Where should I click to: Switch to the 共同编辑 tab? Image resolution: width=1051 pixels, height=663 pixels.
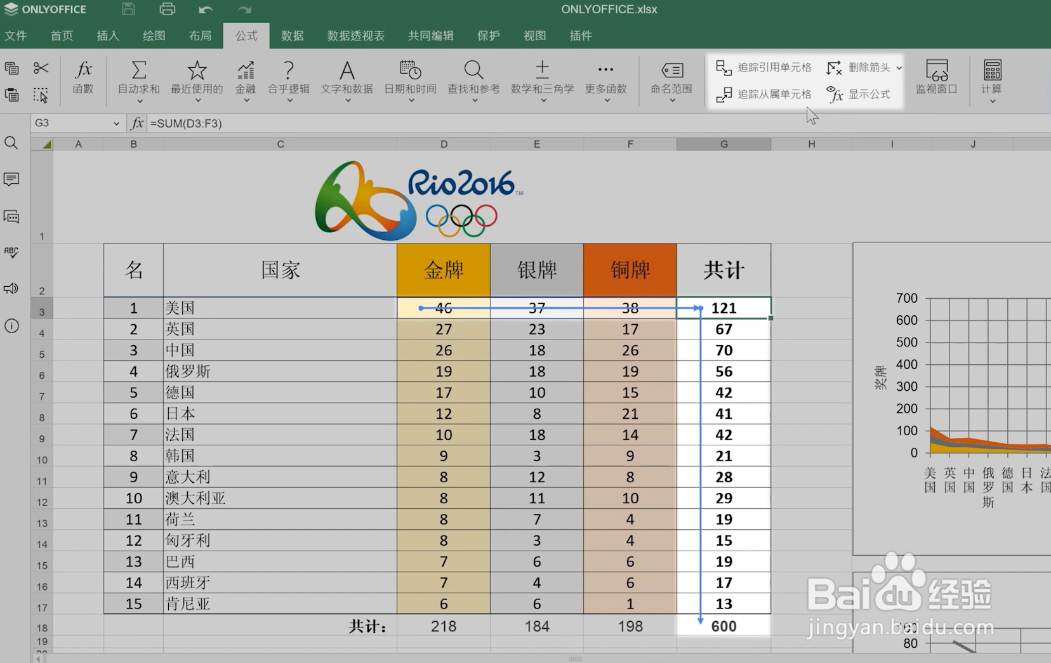431,36
